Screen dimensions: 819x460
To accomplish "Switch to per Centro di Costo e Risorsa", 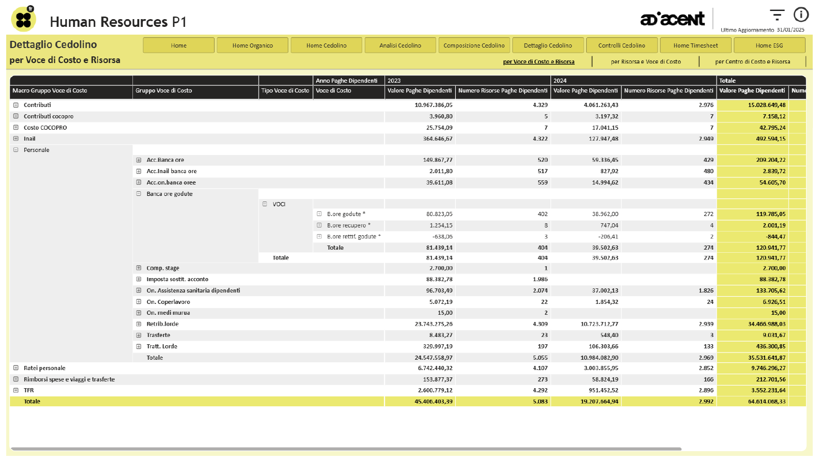I will [752, 62].
